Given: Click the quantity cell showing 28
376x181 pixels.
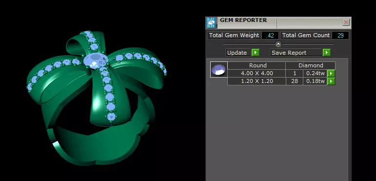Looking at the screenshot, I should coord(294,81).
